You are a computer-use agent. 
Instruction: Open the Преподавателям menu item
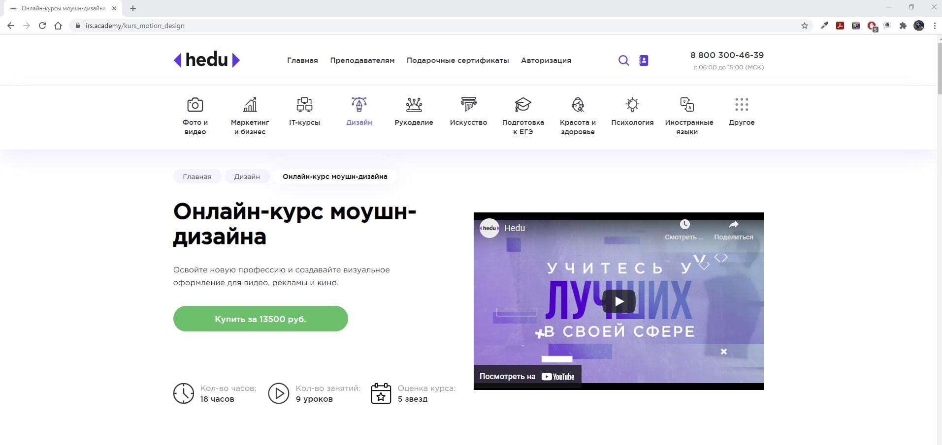click(x=362, y=60)
